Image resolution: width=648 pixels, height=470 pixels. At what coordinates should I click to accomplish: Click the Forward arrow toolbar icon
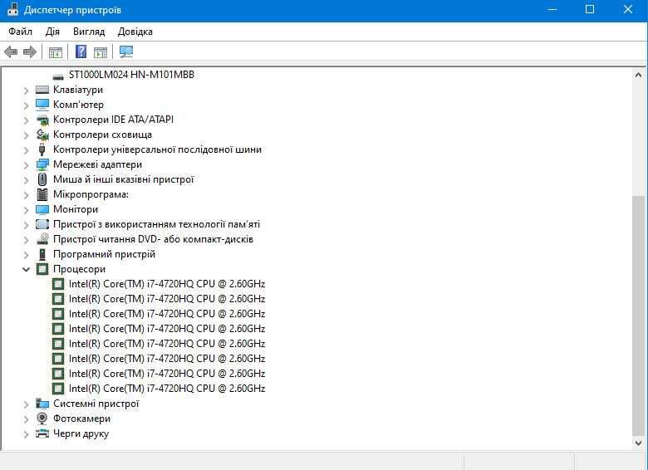[30, 52]
